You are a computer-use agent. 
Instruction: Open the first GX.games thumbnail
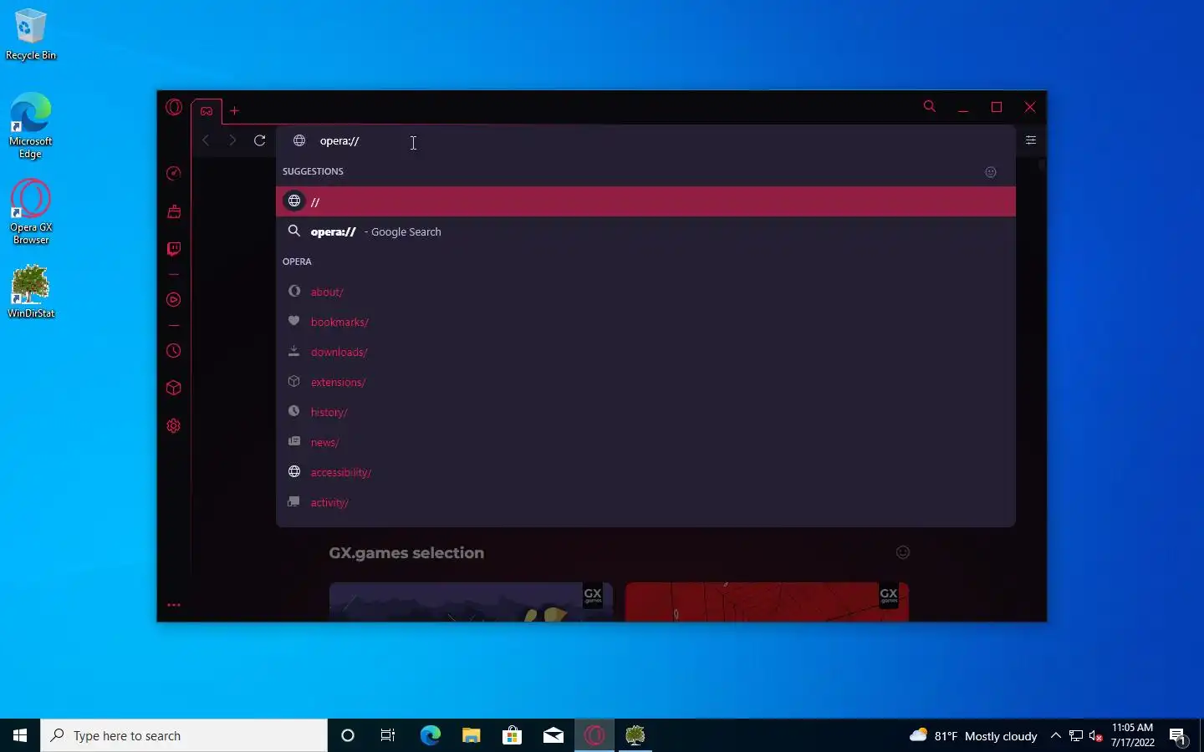[471, 602]
